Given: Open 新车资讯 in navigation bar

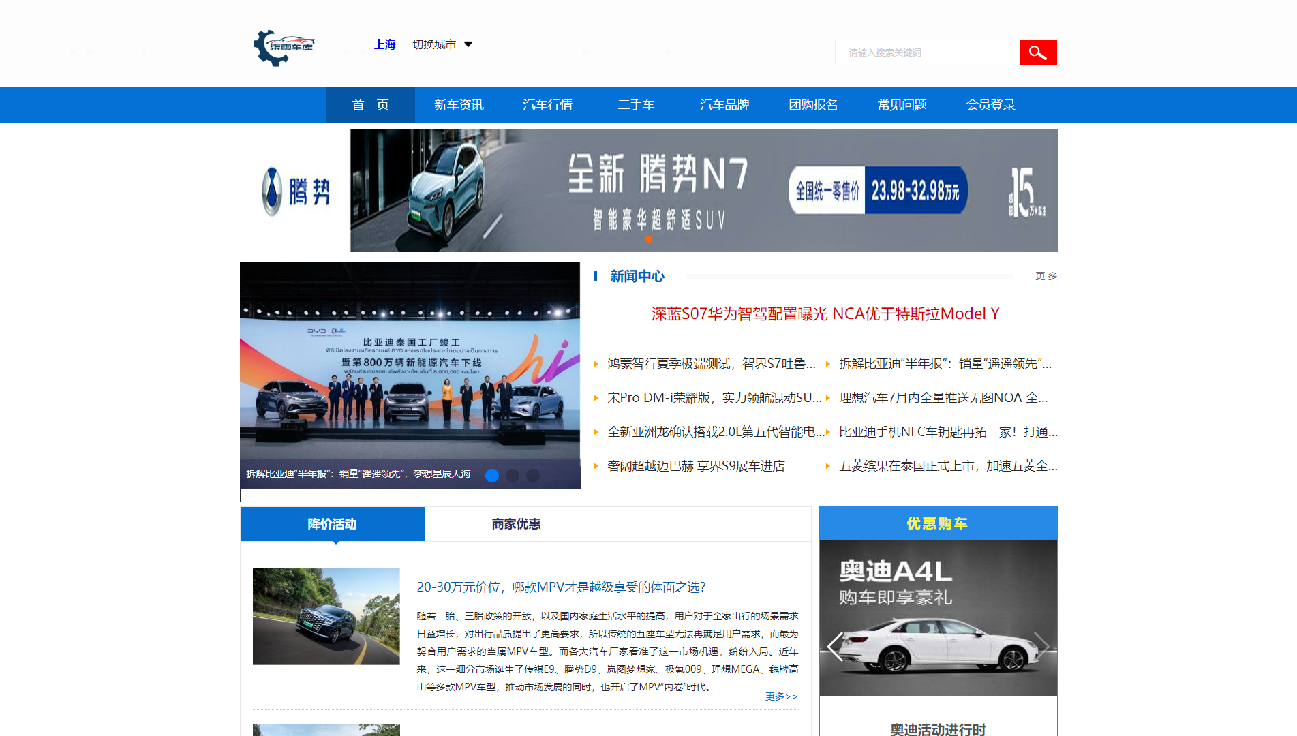Looking at the screenshot, I should (x=459, y=105).
